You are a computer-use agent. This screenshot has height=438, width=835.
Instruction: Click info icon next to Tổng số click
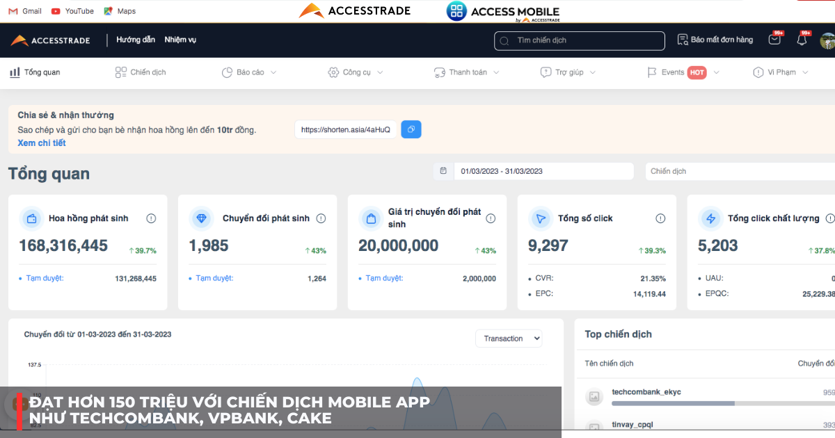[x=660, y=218]
